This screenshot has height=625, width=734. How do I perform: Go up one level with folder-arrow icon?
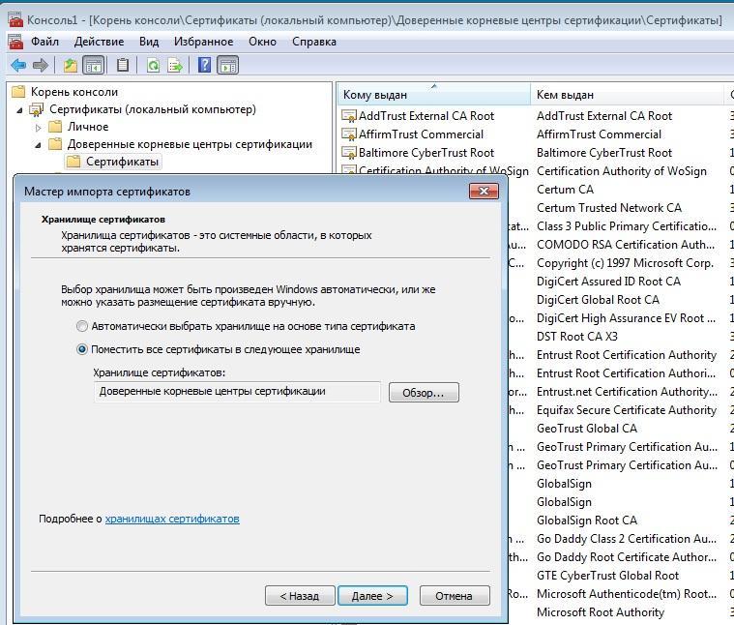(x=71, y=65)
